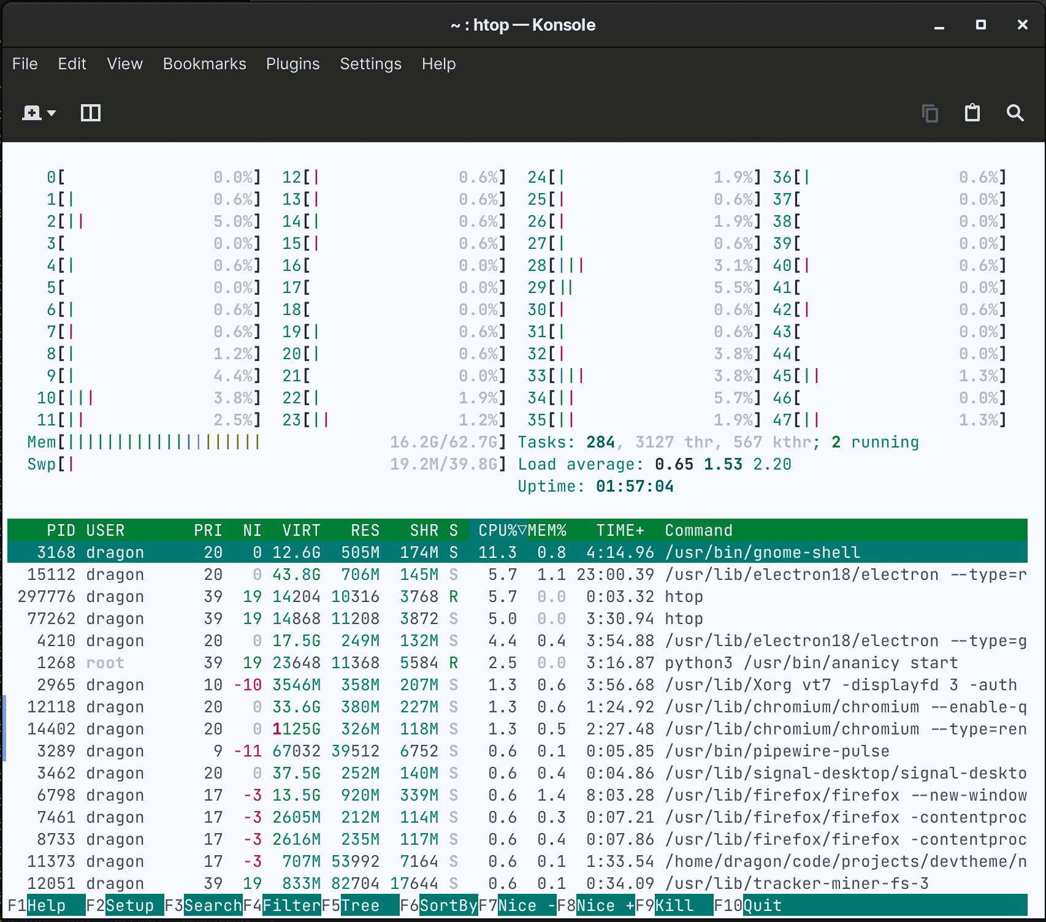Split the terminal view side by side

coord(91,113)
